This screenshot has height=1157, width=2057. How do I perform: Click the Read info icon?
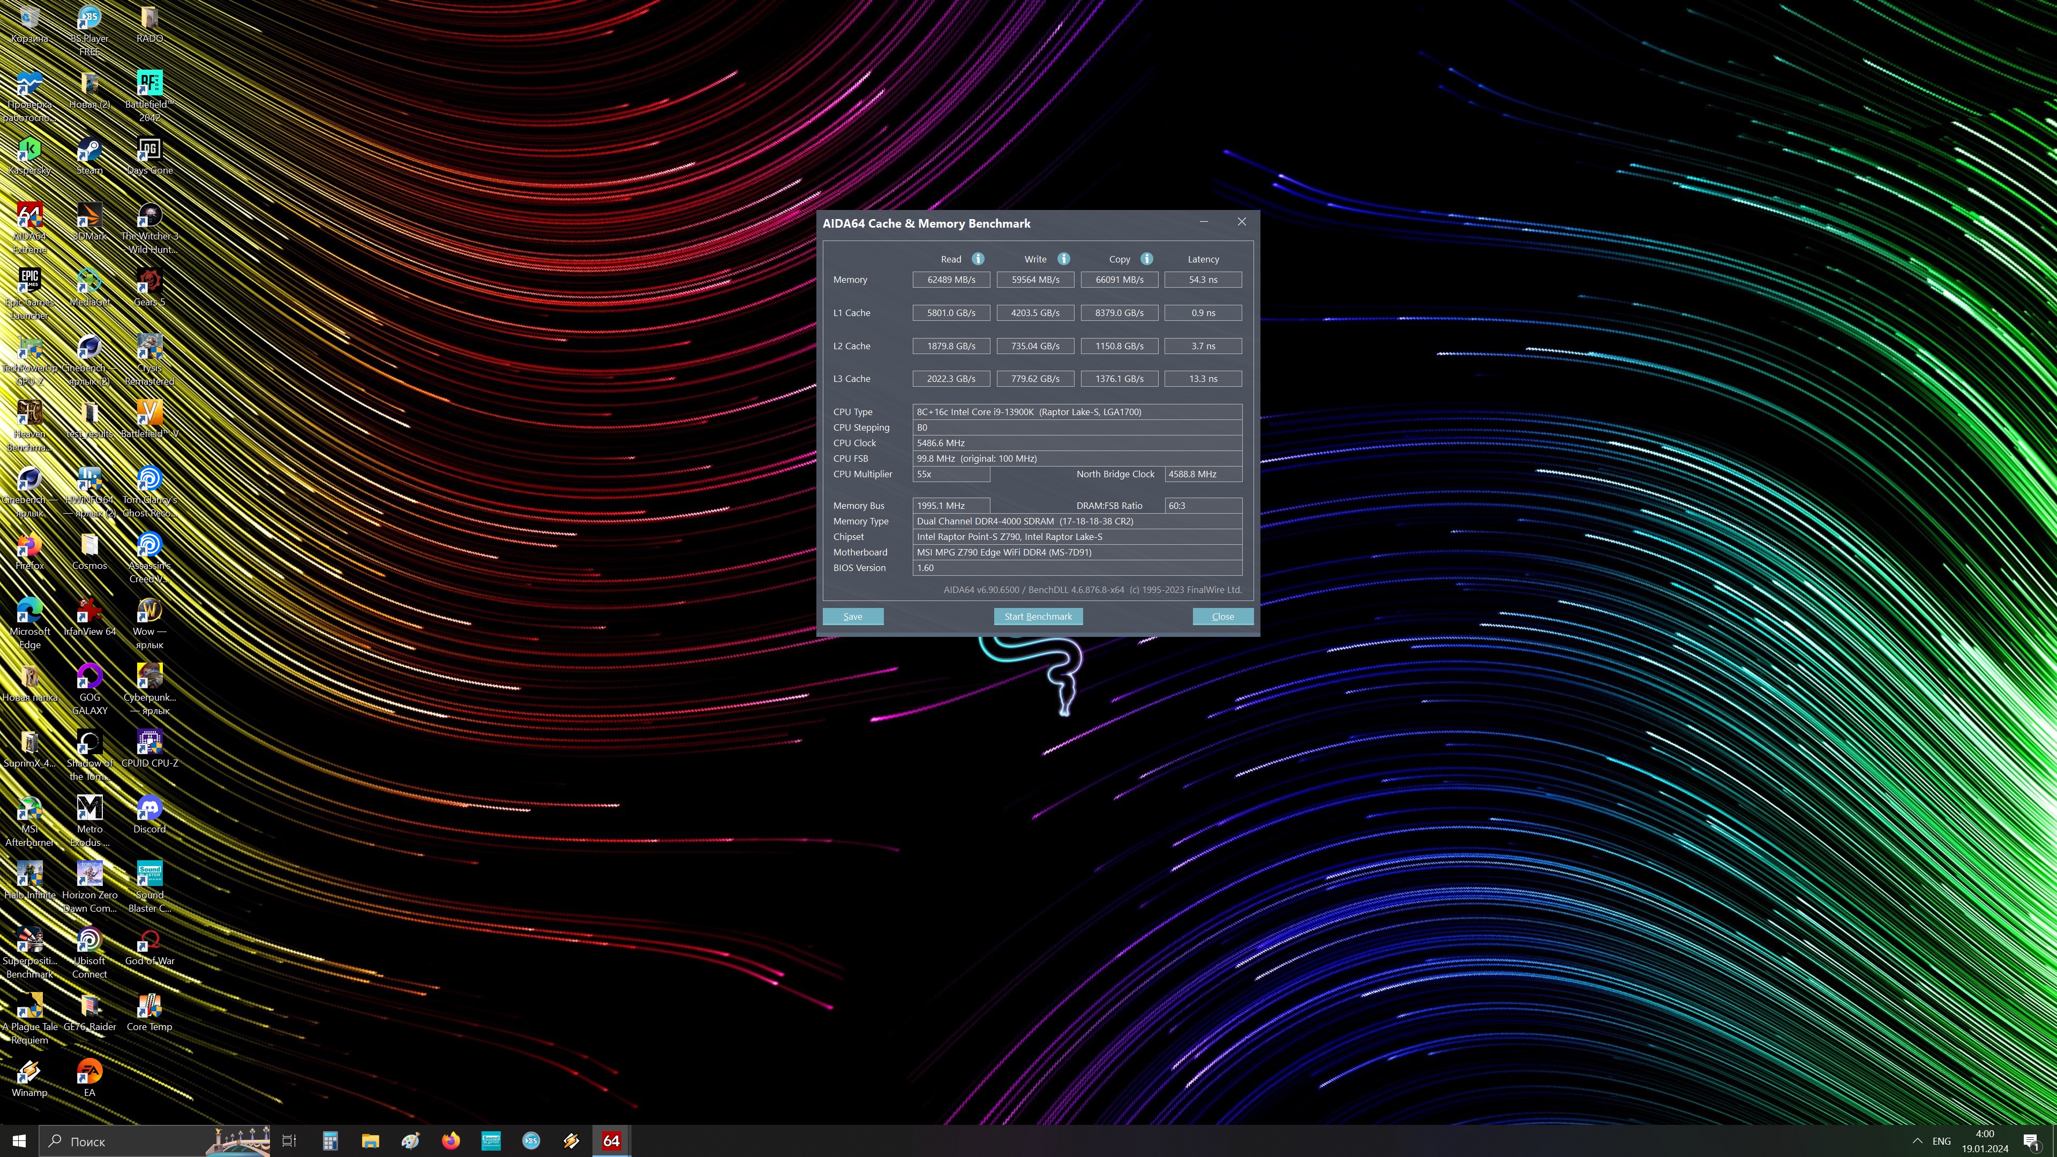[x=978, y=259]
